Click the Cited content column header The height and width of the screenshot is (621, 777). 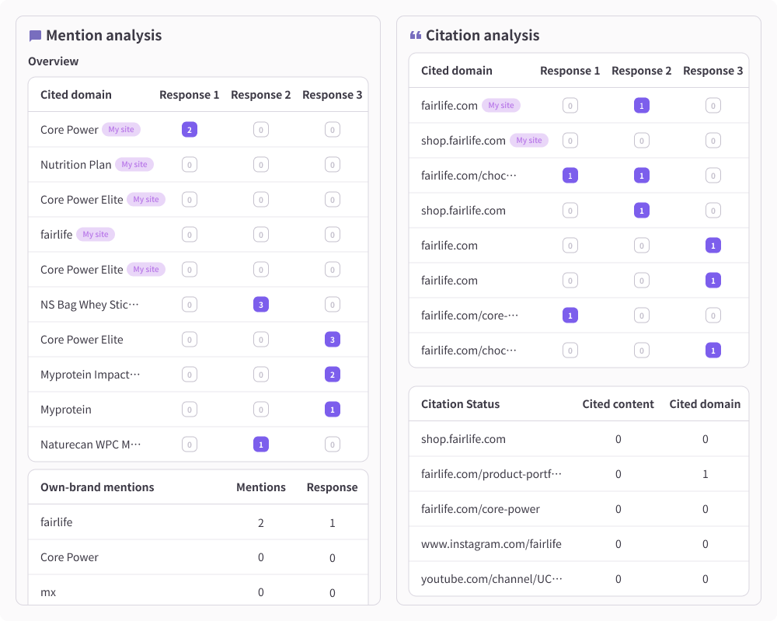(618, 404)
